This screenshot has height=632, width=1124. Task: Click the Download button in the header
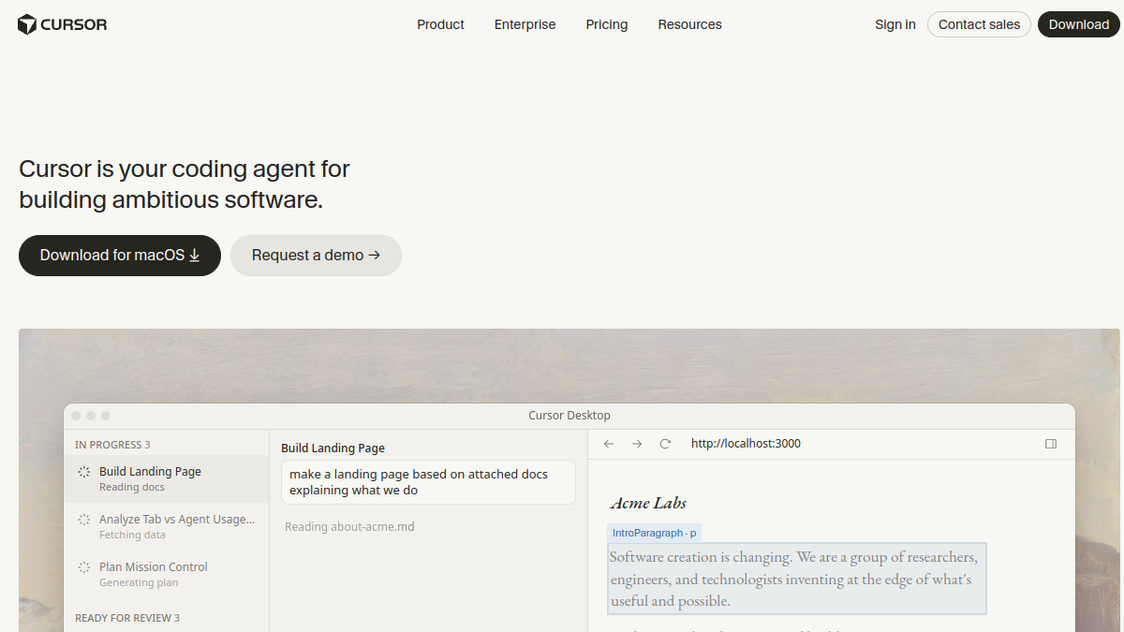click(x=1079, y=24)
